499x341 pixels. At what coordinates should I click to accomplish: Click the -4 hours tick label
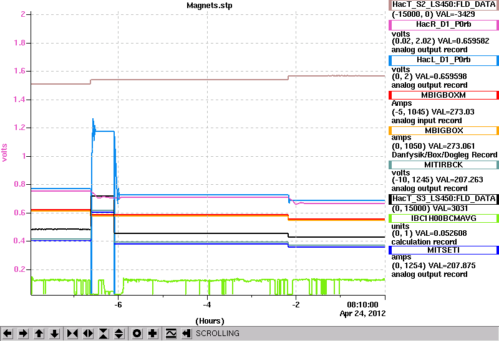tap(207, 305)
